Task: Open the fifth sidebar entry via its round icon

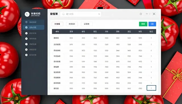Action: (26, 44)
